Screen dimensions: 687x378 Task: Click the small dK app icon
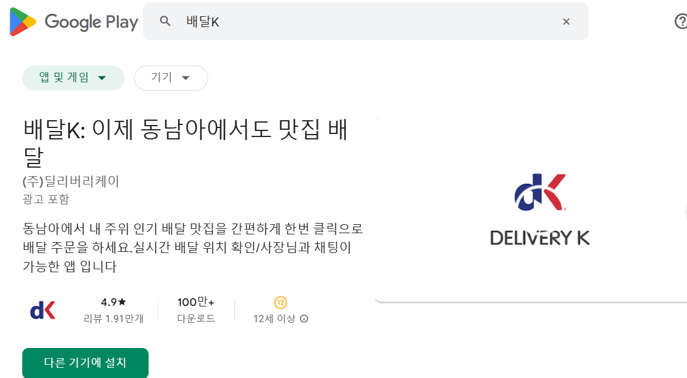click(x=43, y=311)
